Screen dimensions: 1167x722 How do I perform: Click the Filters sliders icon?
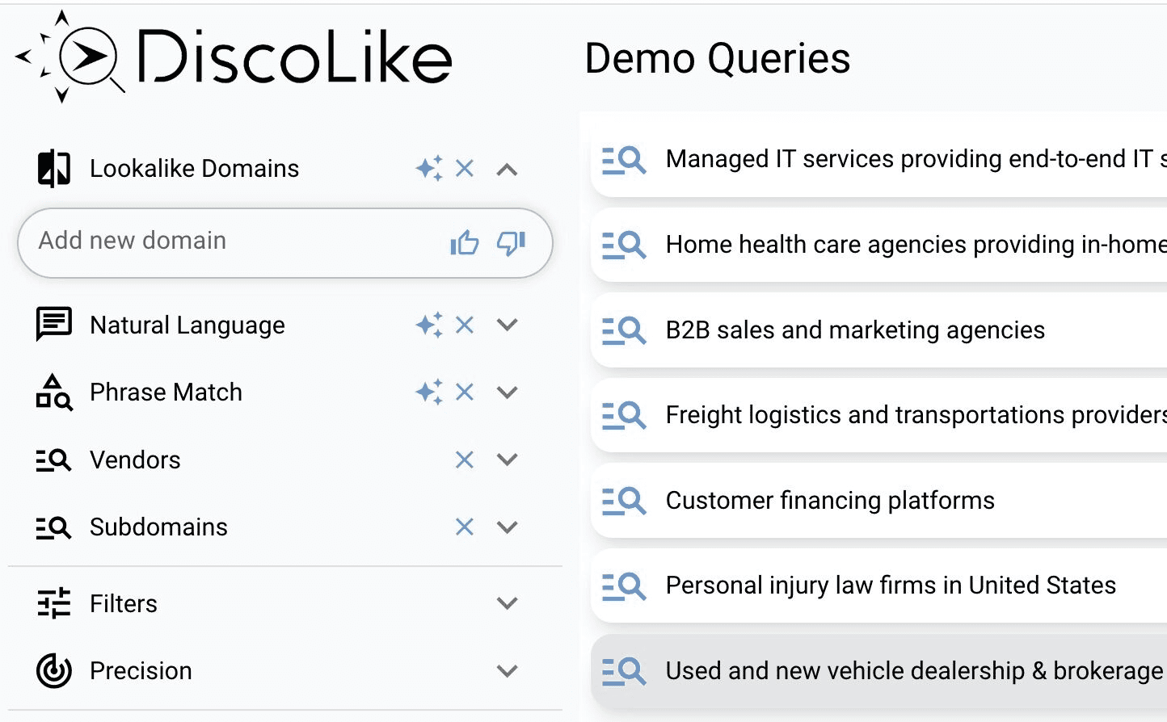pyautogui.click(x=53, y=602)
